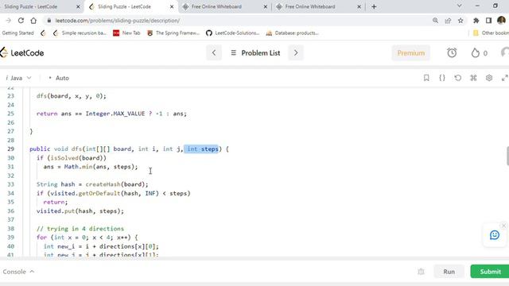This screenshot has height=286, width=509.
Task: Open the tab search chevron in title bar
Action: tap(460, 6)
